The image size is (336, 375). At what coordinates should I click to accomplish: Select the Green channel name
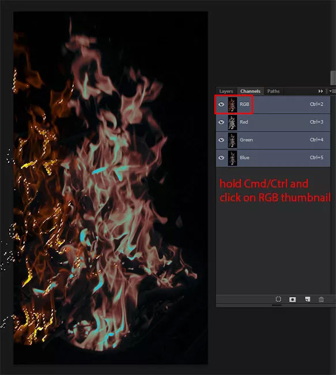pyautogui.click(x=246, y=140)
